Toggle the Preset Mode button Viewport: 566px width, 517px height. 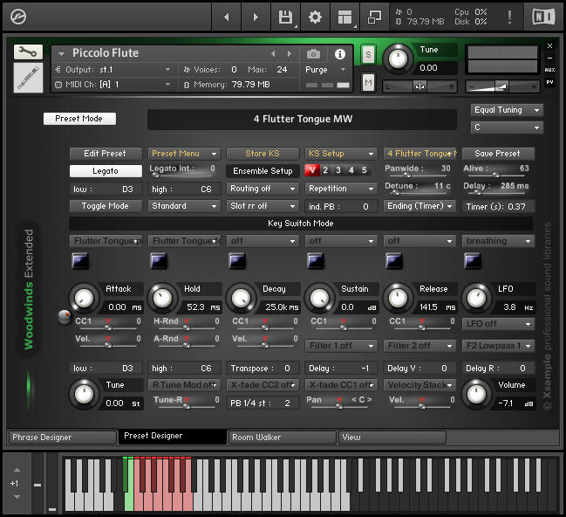[x=79, y=119]
